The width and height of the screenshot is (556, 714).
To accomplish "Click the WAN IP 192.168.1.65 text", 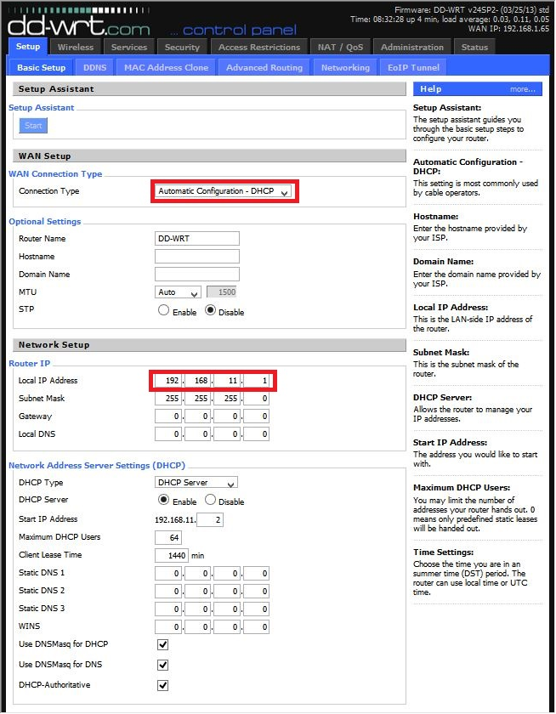I will pos(508,28).
